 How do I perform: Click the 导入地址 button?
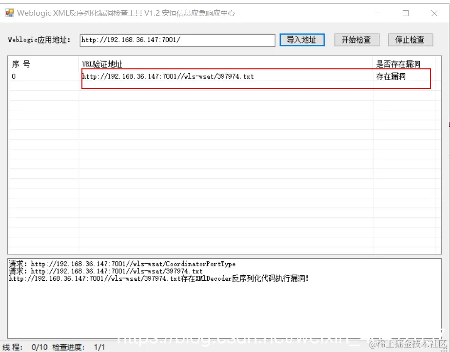(302, 40)
